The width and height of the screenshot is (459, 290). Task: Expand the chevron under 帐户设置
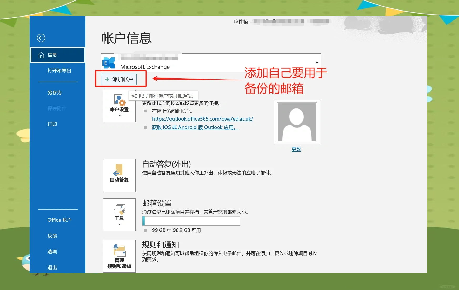click(x=120, y=116)
